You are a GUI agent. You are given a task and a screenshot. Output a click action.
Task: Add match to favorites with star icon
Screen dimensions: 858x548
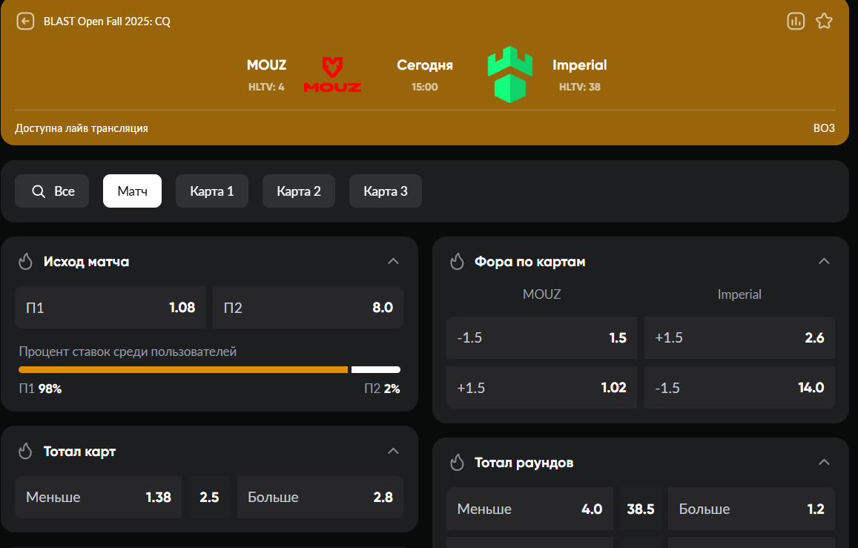click(x=824, y=22)
